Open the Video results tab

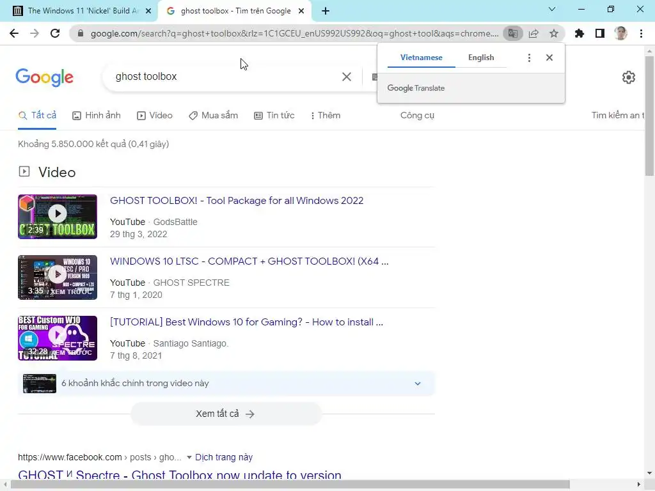[x=155, y=116]
